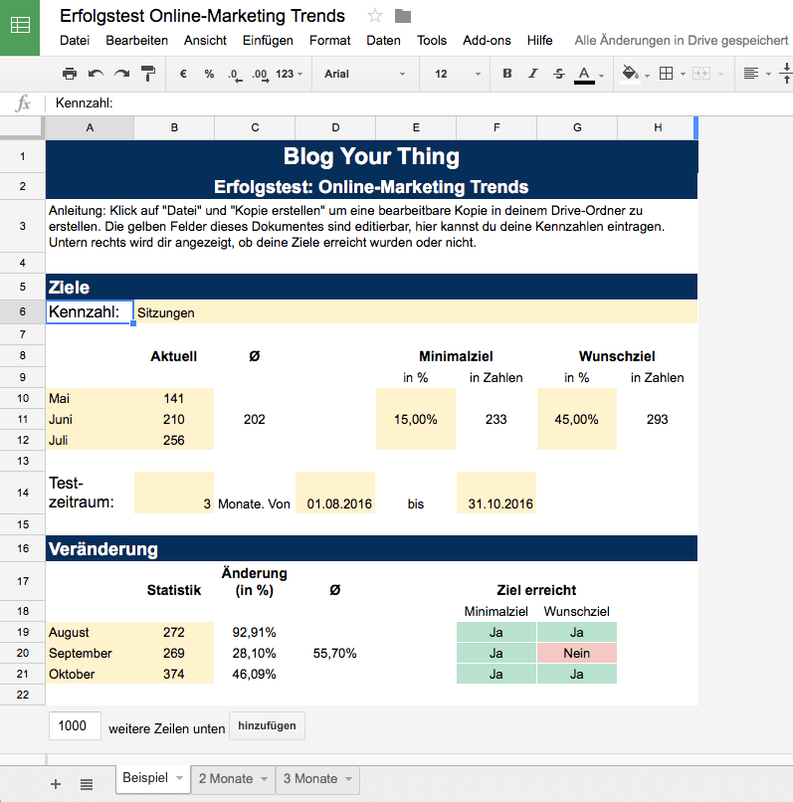The width and height of the screenshot is (793, 802).
Task: Click the fx formula icon
Action: point(23,102)
